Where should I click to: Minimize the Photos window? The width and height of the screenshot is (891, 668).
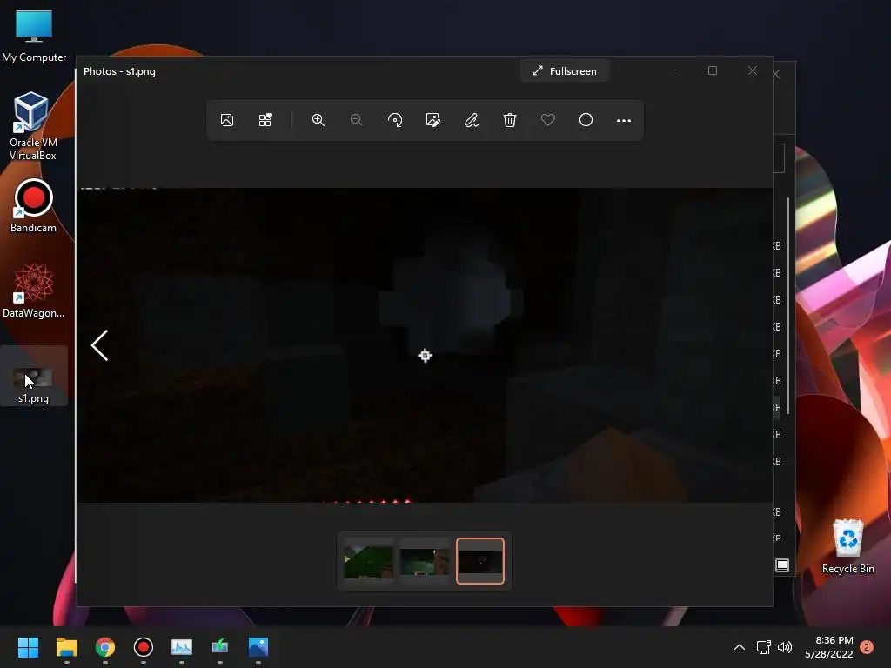click(x=673, y=70)
